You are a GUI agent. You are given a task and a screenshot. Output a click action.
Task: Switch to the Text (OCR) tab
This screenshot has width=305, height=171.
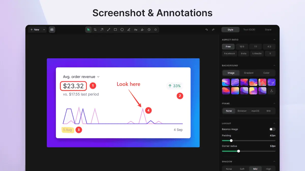249,30
